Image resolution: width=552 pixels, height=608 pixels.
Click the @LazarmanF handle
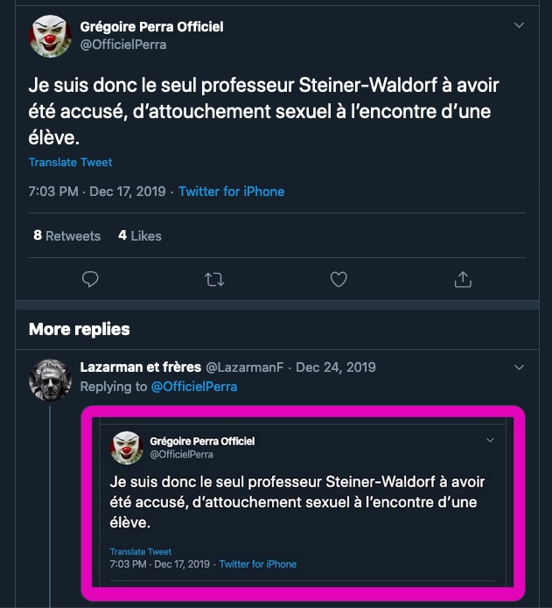coord(244,367)
